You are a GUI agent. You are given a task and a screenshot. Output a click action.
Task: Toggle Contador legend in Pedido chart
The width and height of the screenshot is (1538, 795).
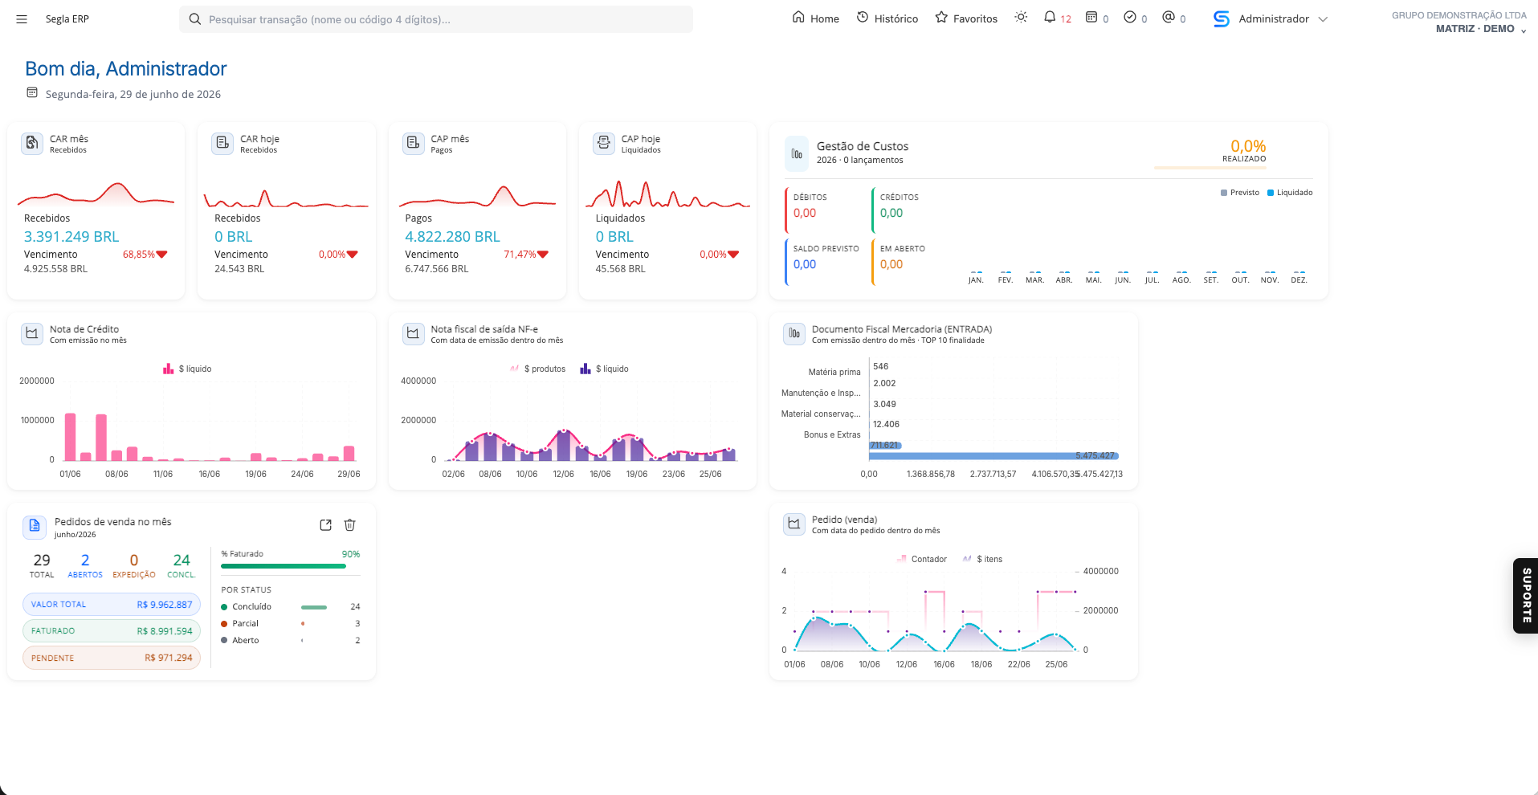pos(922,559)
